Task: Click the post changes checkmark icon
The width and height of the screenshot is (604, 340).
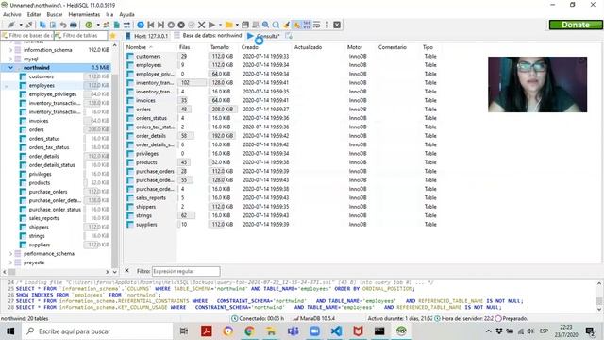Action: point(191,25)
